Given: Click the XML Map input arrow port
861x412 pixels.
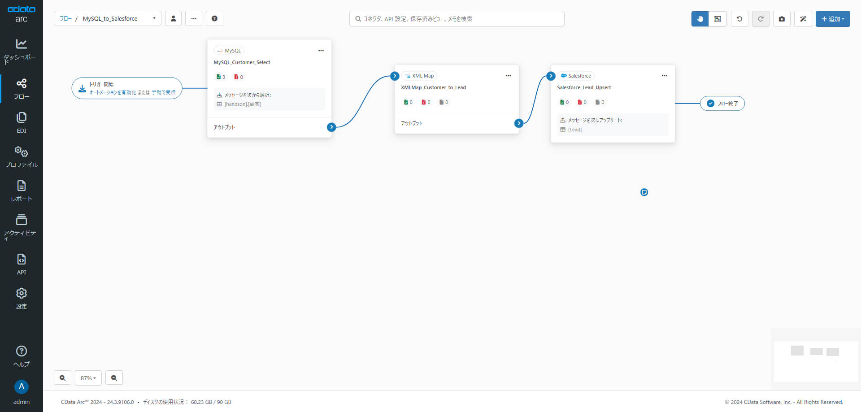Looking at the screenshot, I should 395,76.
